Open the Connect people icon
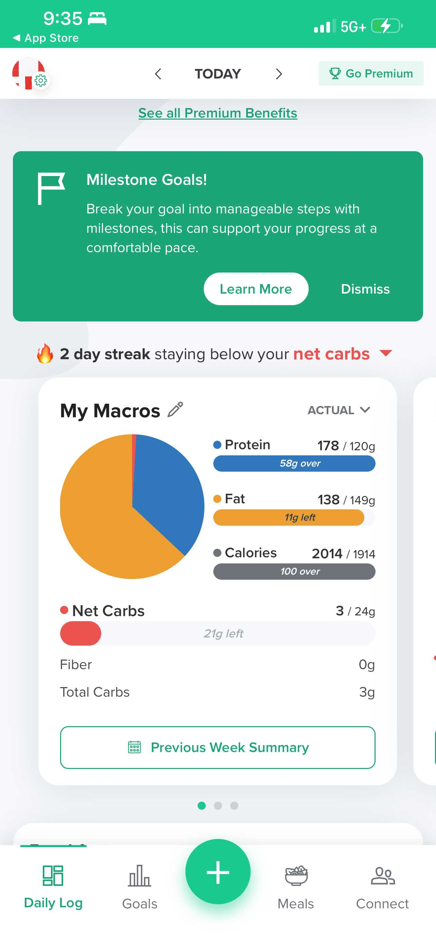436x944 pixels. click(x=383, y=875)
